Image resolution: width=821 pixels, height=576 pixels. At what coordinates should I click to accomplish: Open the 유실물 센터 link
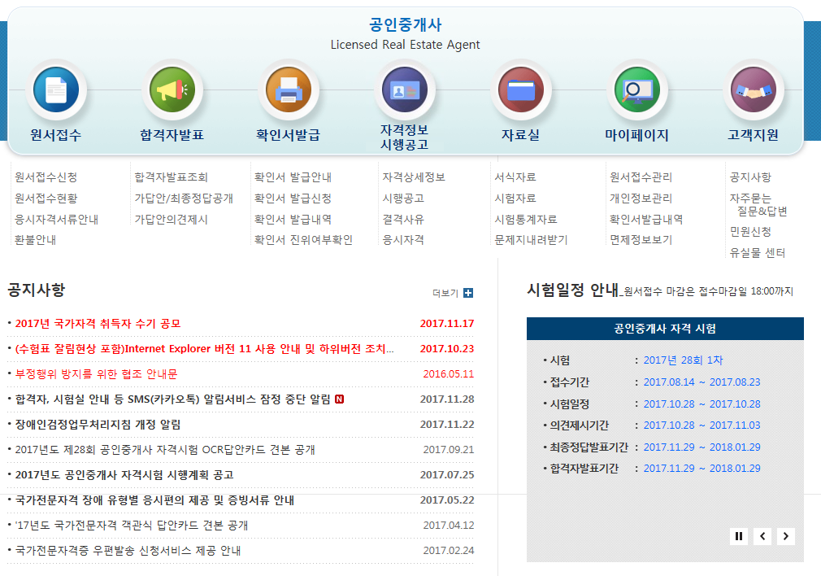click(x=758, y=253)
